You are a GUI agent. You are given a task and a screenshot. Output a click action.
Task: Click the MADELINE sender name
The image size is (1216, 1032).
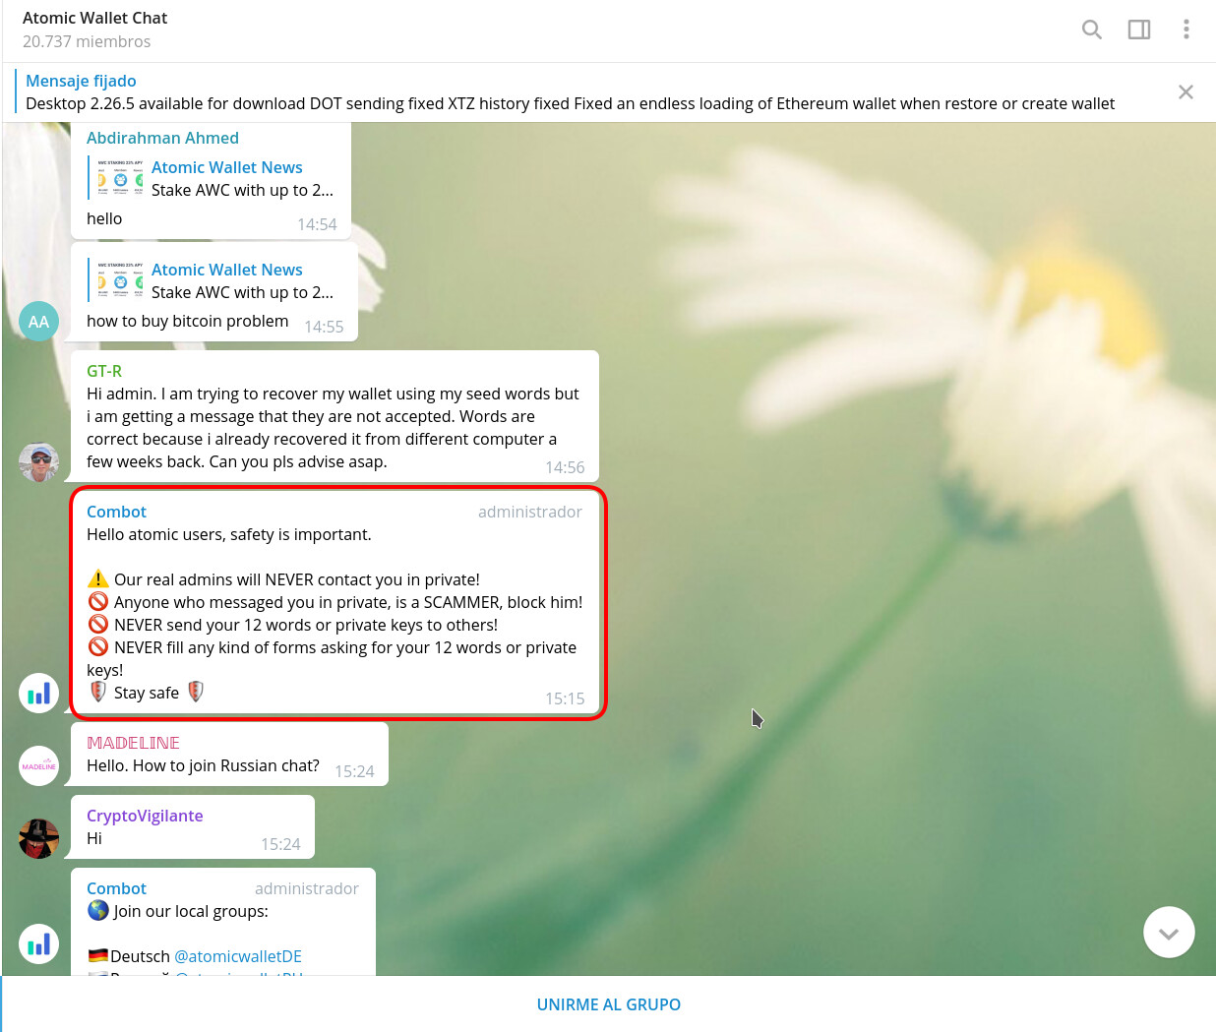click(x=133, y=743)
